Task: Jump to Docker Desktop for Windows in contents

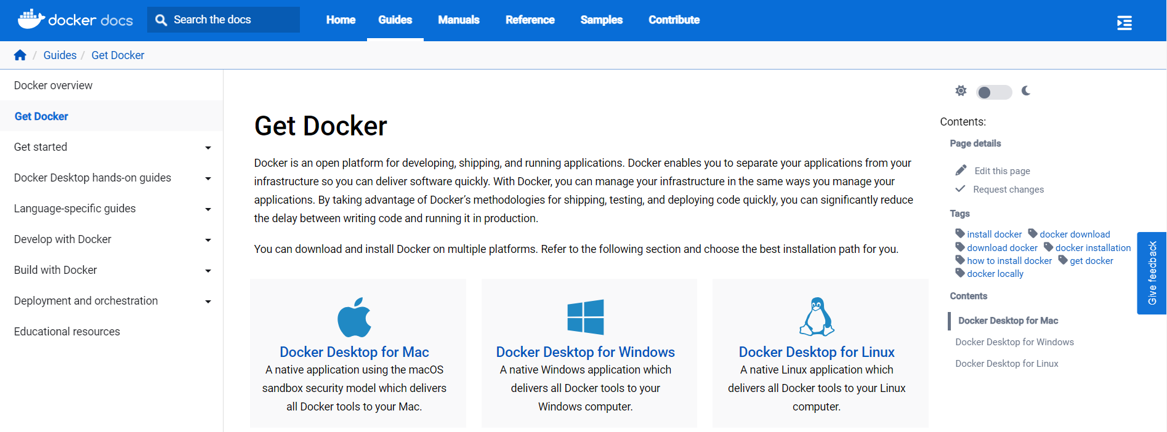Action: pos(1014,342)
